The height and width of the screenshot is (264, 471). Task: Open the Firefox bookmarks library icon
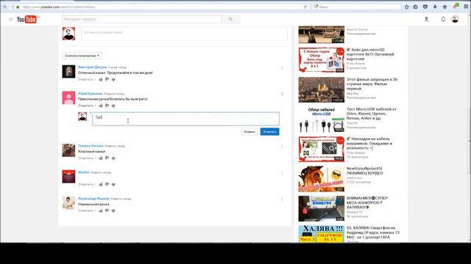tap(415, 7)
